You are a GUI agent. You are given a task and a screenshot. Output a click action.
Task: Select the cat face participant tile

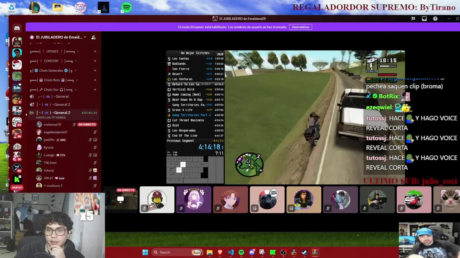click(447, 200)
